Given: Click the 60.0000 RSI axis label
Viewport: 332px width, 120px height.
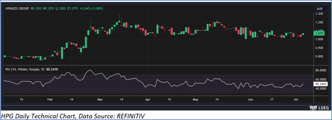Looking at the screenshot, I should (x=321, y=79).
